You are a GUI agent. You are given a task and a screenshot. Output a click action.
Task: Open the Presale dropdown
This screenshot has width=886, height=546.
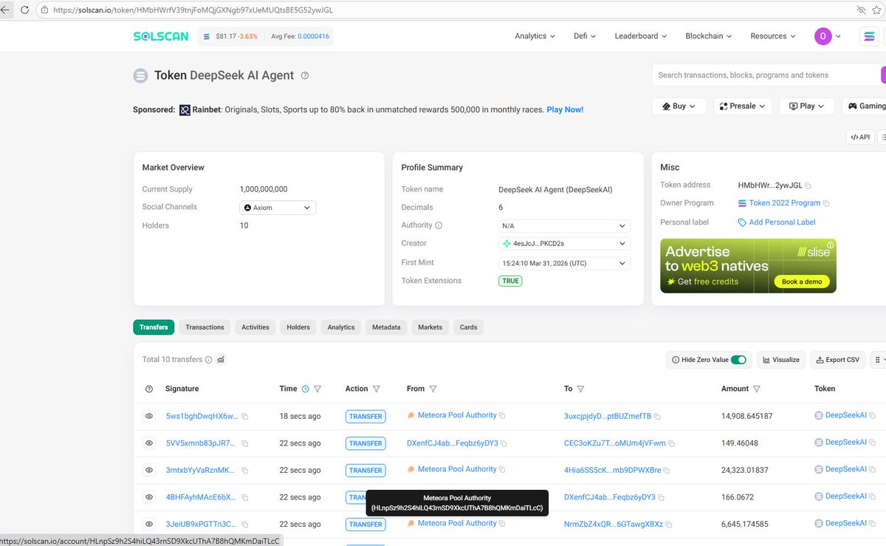pyautogui.click(x=743, y=106)
